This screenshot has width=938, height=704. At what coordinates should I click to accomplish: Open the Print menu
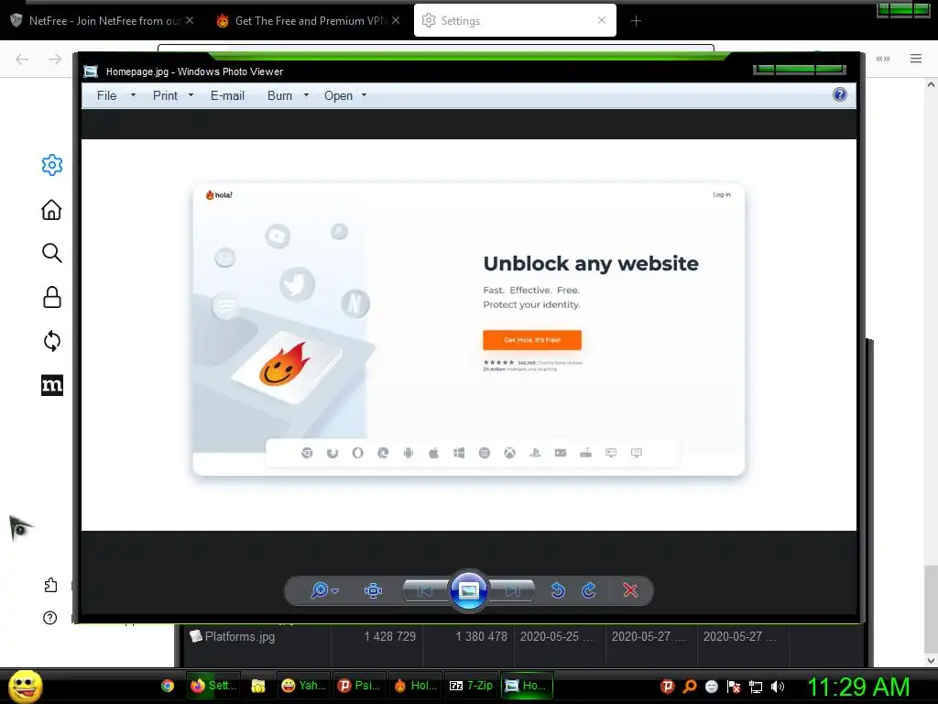[165, 95]
